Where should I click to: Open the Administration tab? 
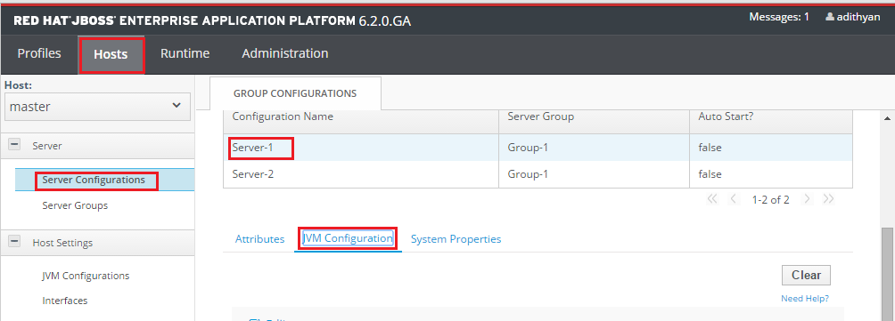coord(285,53)
